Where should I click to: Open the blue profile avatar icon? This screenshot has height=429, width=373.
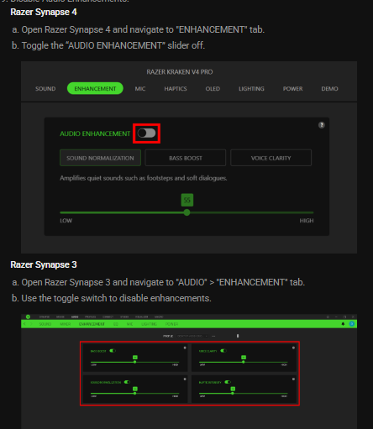click(352, 324)
